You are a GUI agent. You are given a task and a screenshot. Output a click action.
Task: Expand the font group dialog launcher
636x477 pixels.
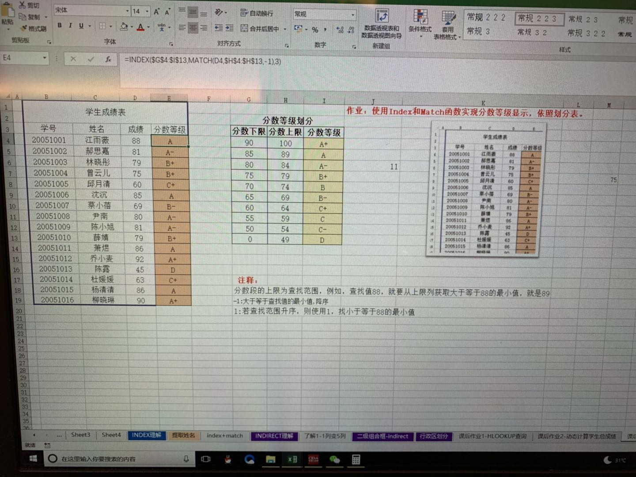click(171, 44)
